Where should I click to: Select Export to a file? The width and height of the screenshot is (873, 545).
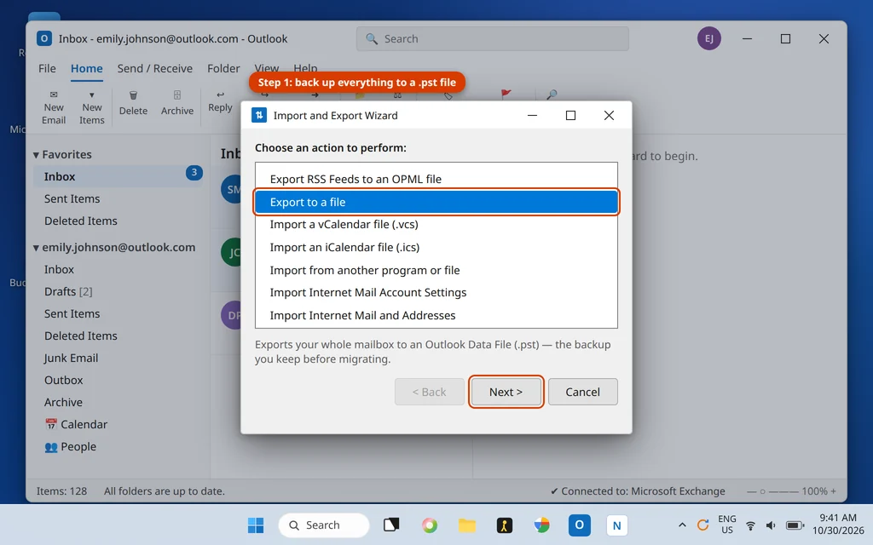pos(436,202)
